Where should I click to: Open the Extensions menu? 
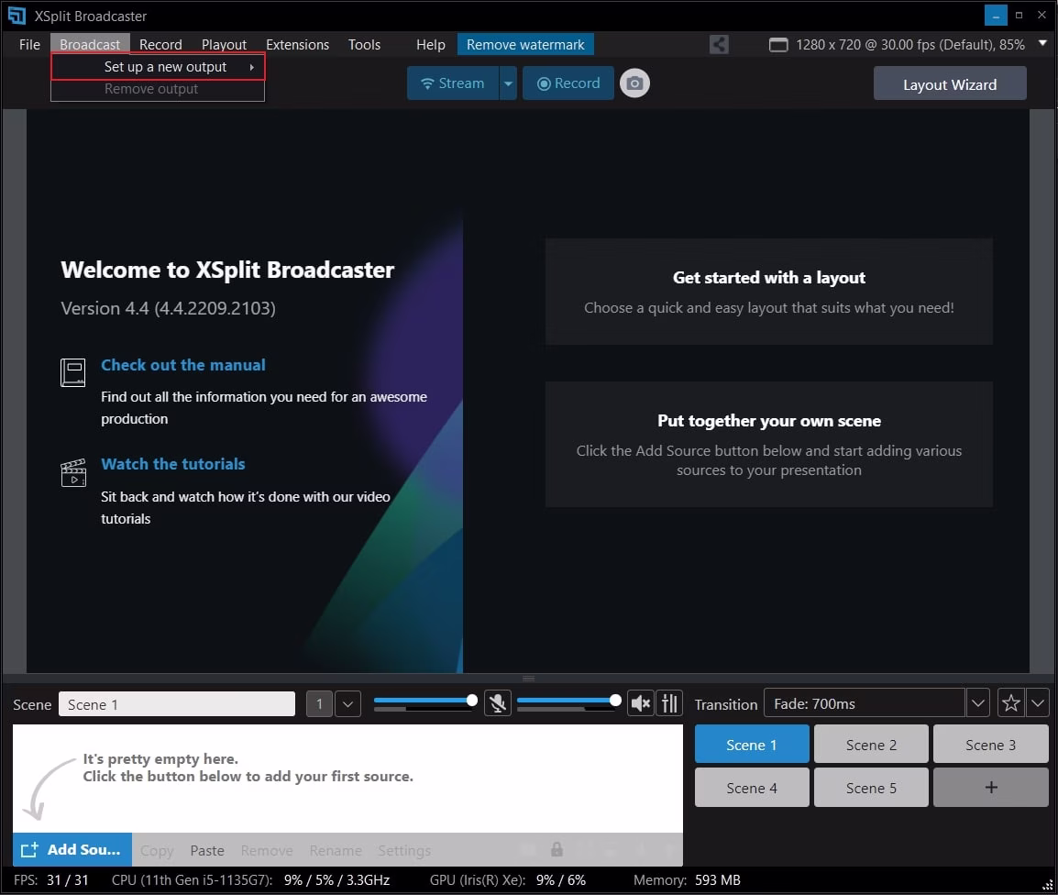pyautogui.click(x=298, y=45)
